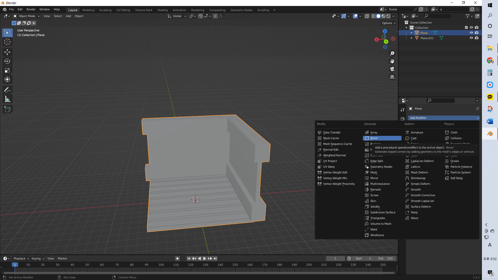Image resolution: width=498 pixels, height=280 pixels.
Task: Click the 3D Cursor tool
Action: pyautogui.click(x=7, y=42)
